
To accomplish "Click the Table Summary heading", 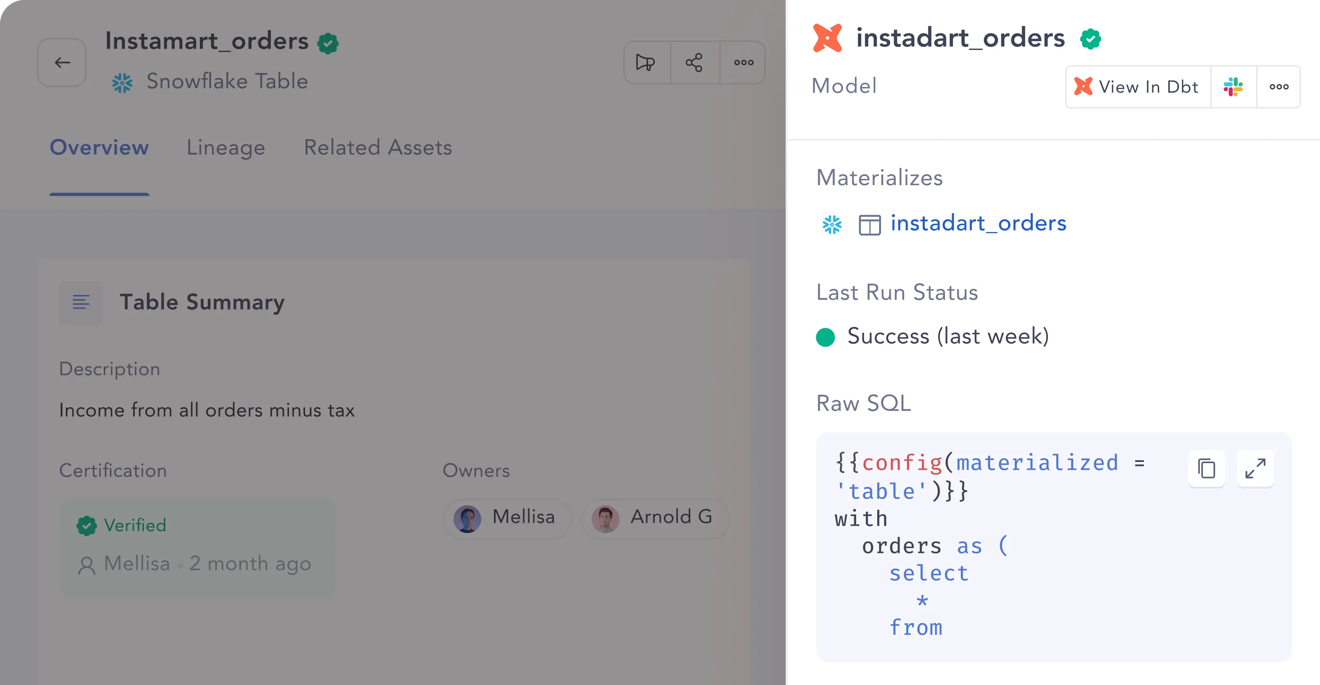I will pos(202,302).
